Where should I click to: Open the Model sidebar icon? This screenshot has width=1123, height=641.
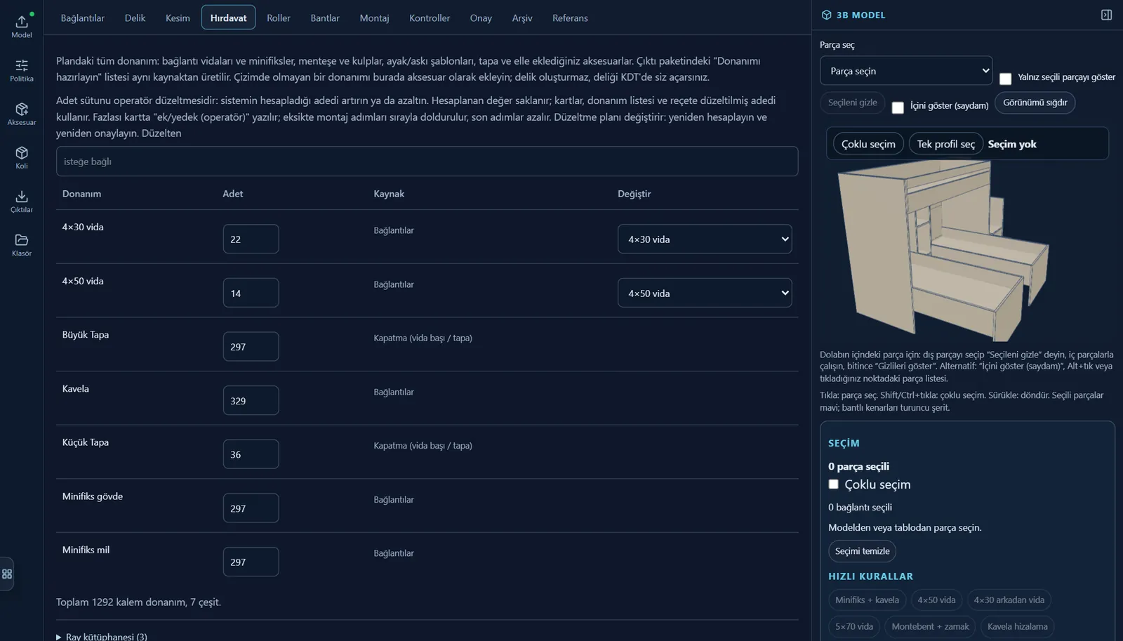(x=22, y=26)
